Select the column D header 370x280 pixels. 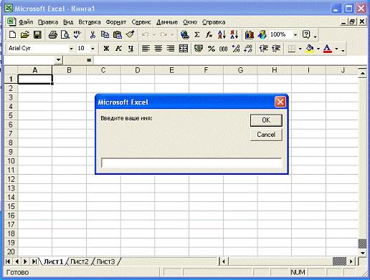(138, 70)
